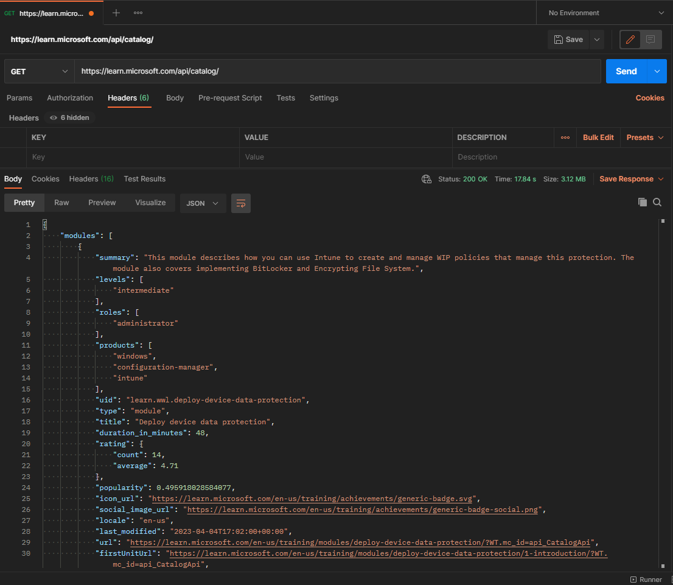Viewport: 673px width, 585px height.
Task: Click the "modules" key on line 2
Action: pyautogui.click(x=80, y=236)
